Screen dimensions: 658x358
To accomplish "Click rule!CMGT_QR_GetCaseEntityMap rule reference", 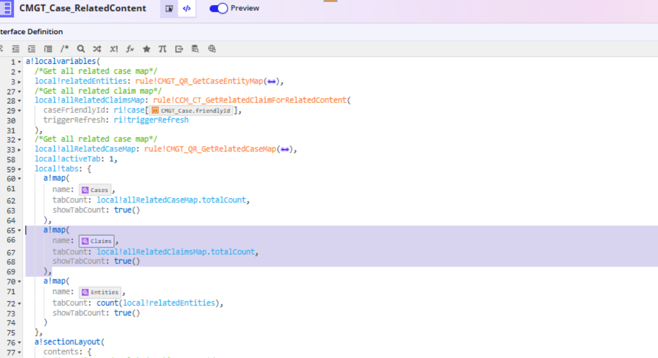I will click(x=199, y=81).
